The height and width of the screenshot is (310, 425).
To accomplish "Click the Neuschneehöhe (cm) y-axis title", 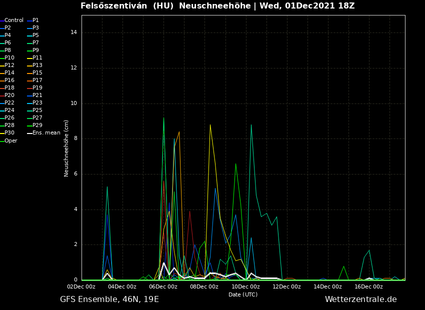I will point(66,148).
